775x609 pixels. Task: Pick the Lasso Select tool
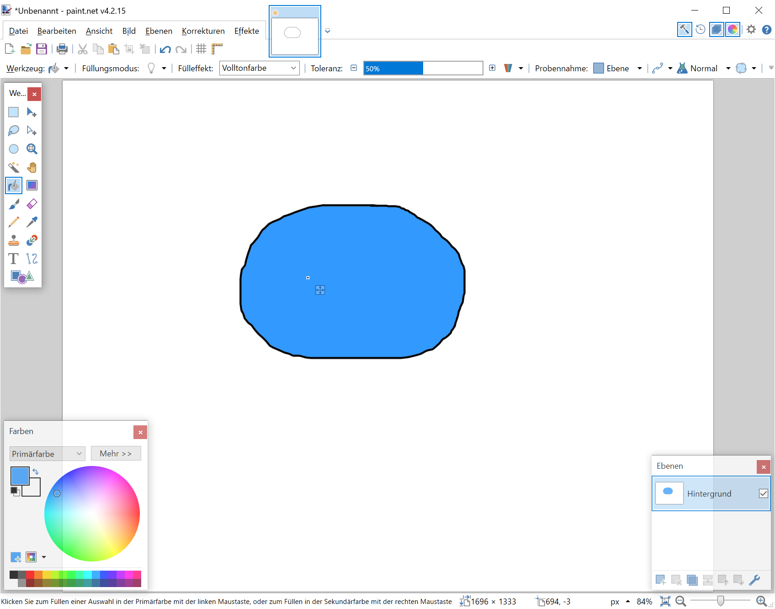tap(14, 131)
